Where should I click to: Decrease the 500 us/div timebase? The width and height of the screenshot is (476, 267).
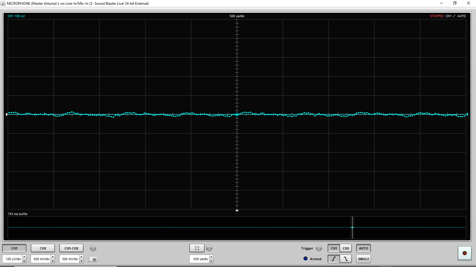click(x=212, y=261)
